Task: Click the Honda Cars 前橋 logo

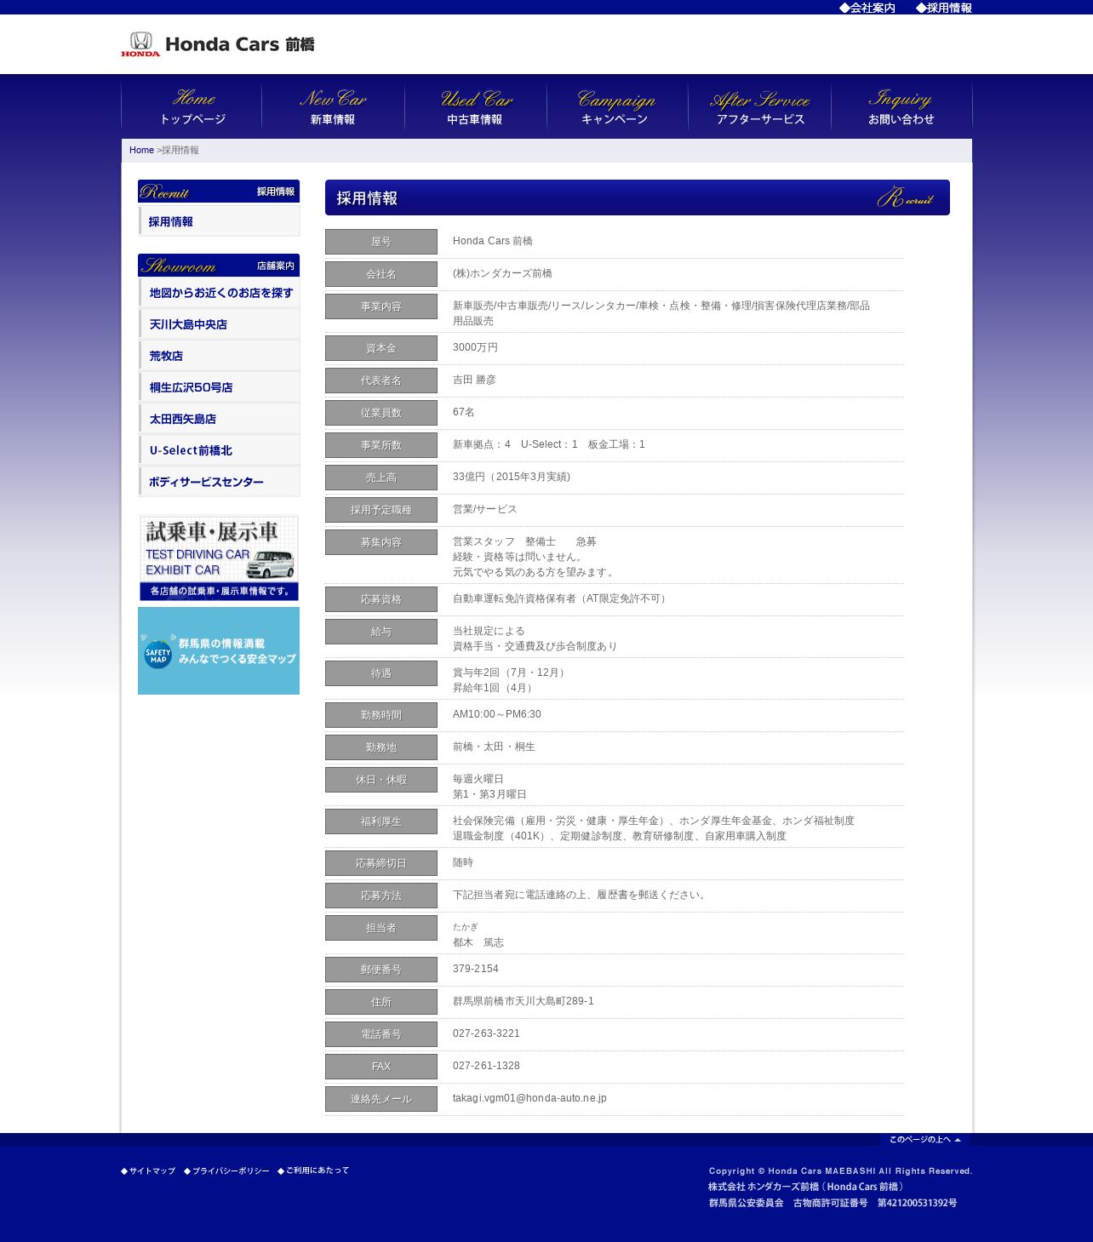Action: pos(218,44)
